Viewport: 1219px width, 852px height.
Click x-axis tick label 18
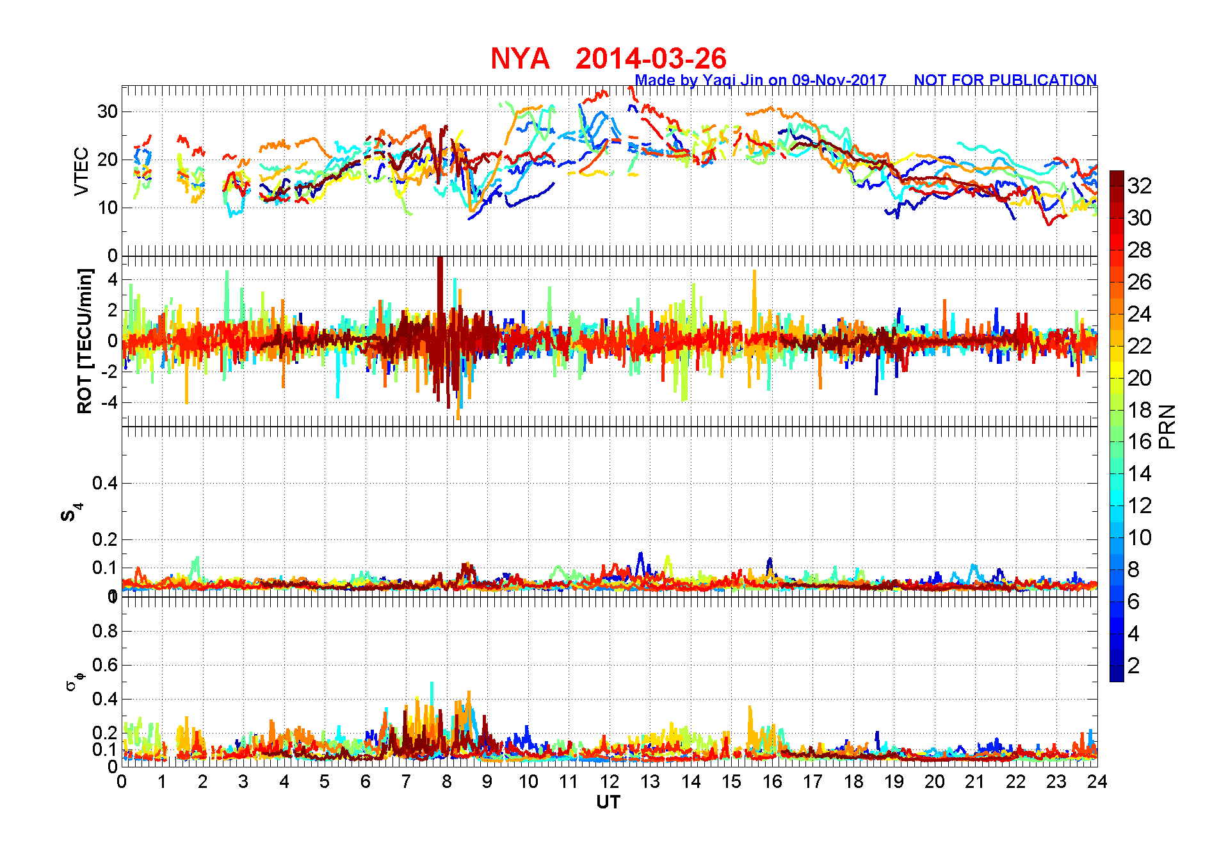(853, 782)
